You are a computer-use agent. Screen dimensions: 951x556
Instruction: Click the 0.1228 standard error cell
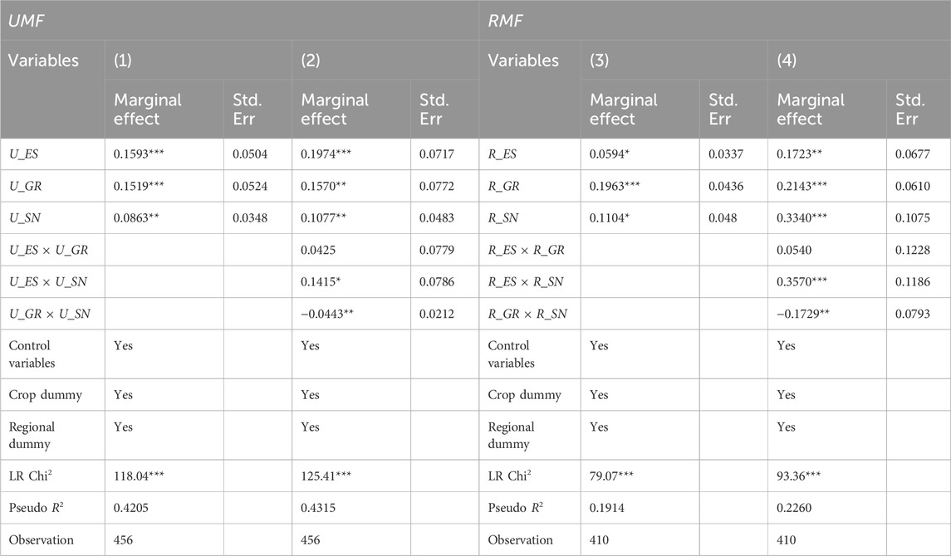[911, 250]
